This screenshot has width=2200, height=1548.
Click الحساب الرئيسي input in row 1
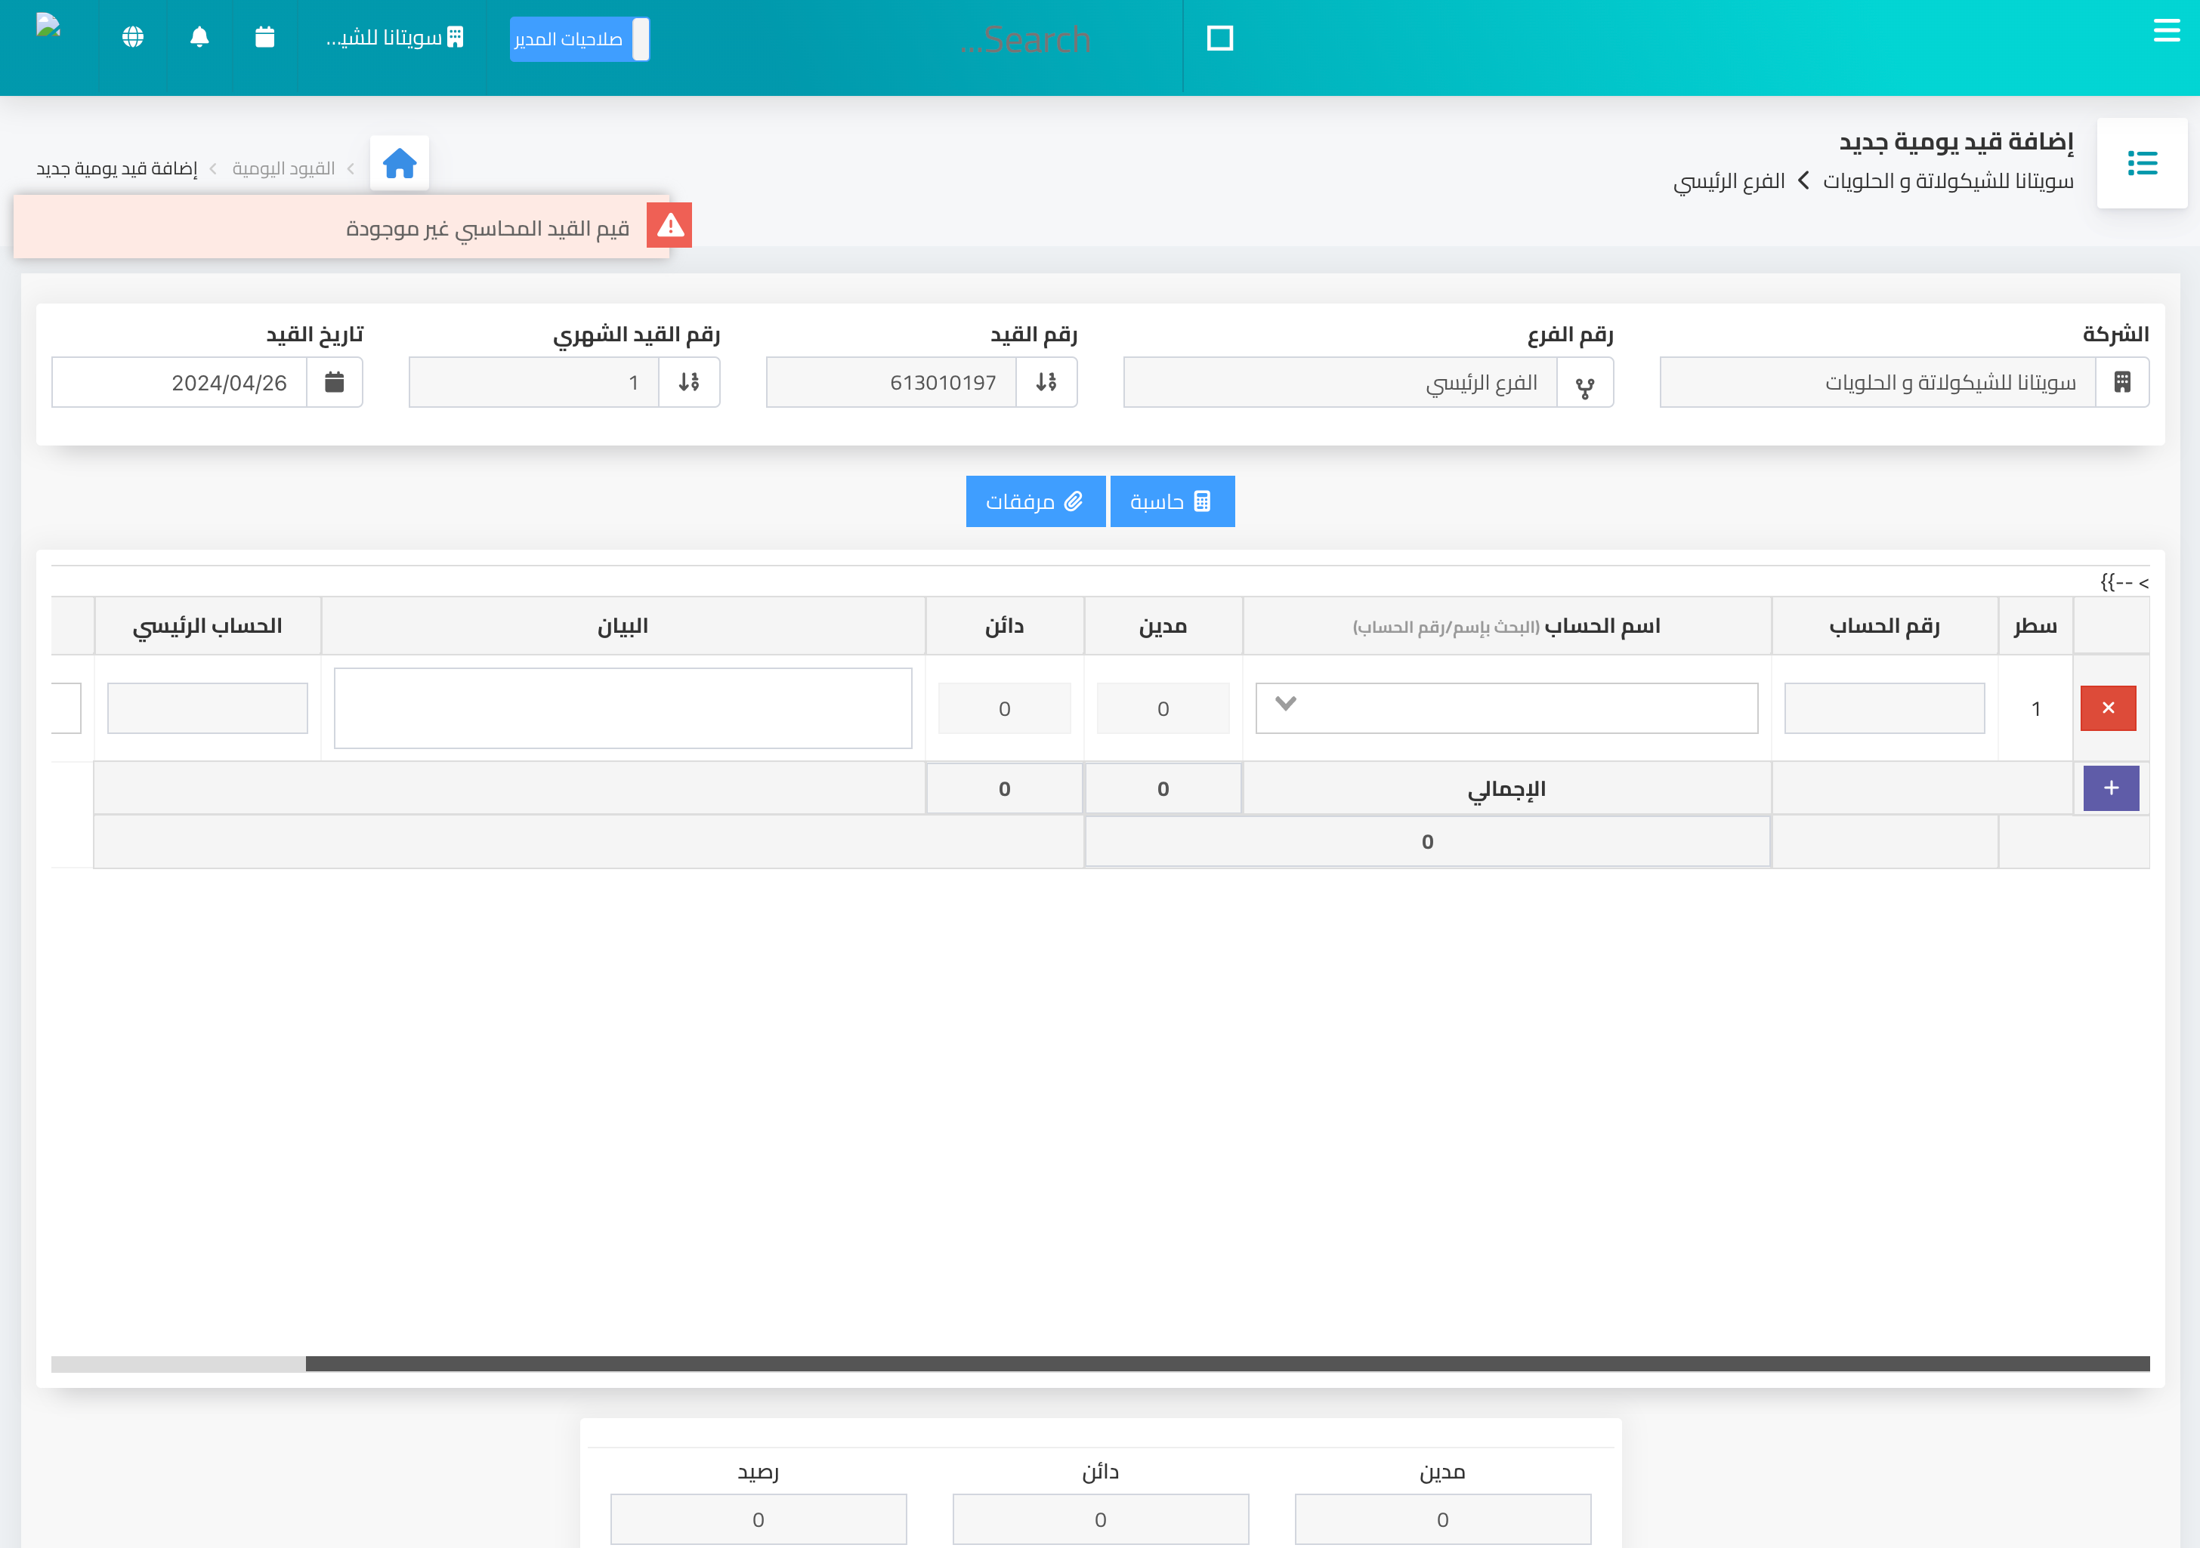coord(208,708)
